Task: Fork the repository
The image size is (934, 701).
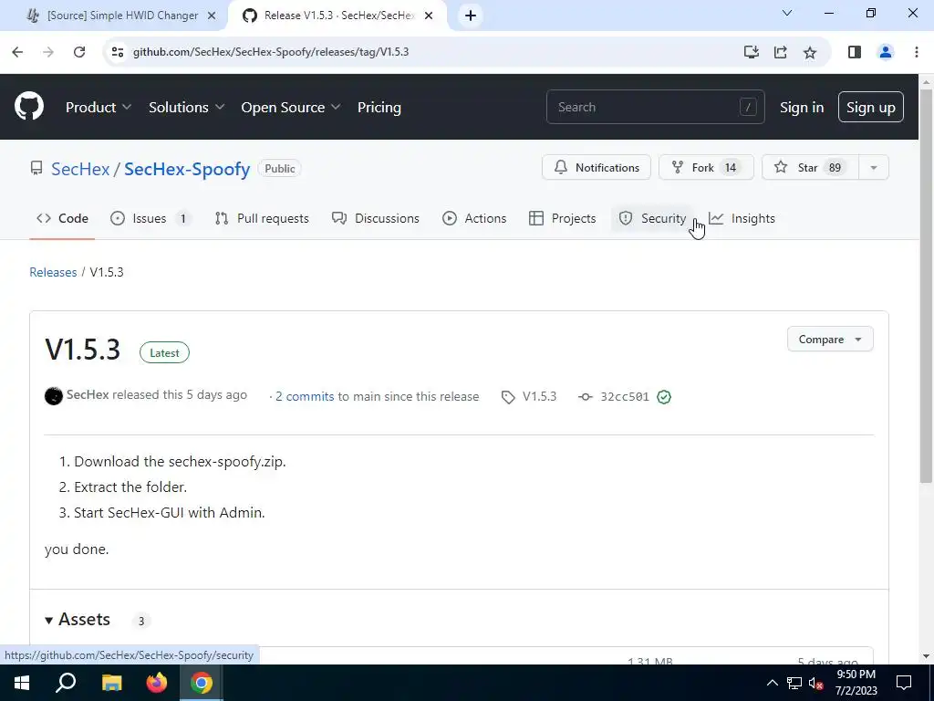Action: [706, 168]
